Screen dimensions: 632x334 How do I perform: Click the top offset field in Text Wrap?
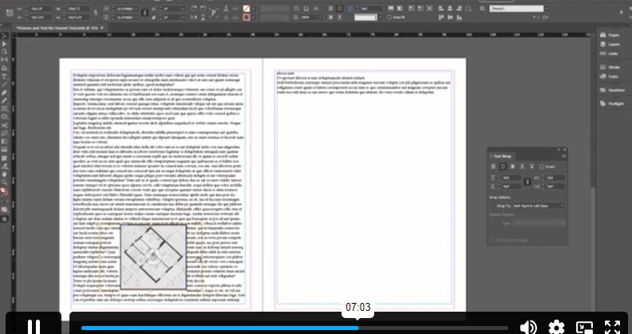[510, 178]
